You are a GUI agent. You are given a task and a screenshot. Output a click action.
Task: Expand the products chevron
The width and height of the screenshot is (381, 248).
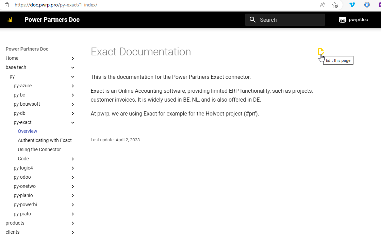coord(73,223)
